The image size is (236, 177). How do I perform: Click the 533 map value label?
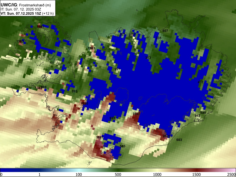(x=112, y=118)
